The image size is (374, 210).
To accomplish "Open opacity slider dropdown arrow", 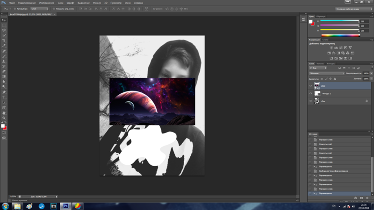I will tap(371, 73).
